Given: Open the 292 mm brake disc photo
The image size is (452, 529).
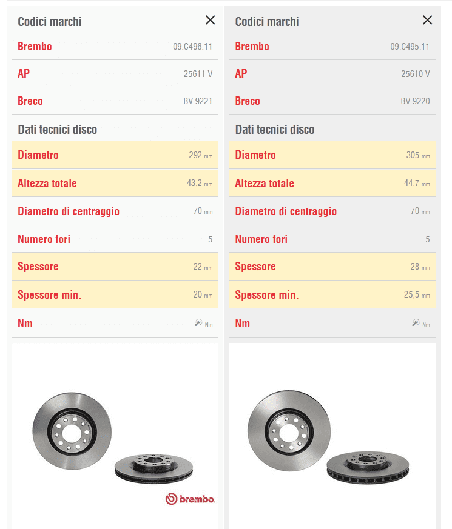Looking at the screenshot, I should [115, 436].
